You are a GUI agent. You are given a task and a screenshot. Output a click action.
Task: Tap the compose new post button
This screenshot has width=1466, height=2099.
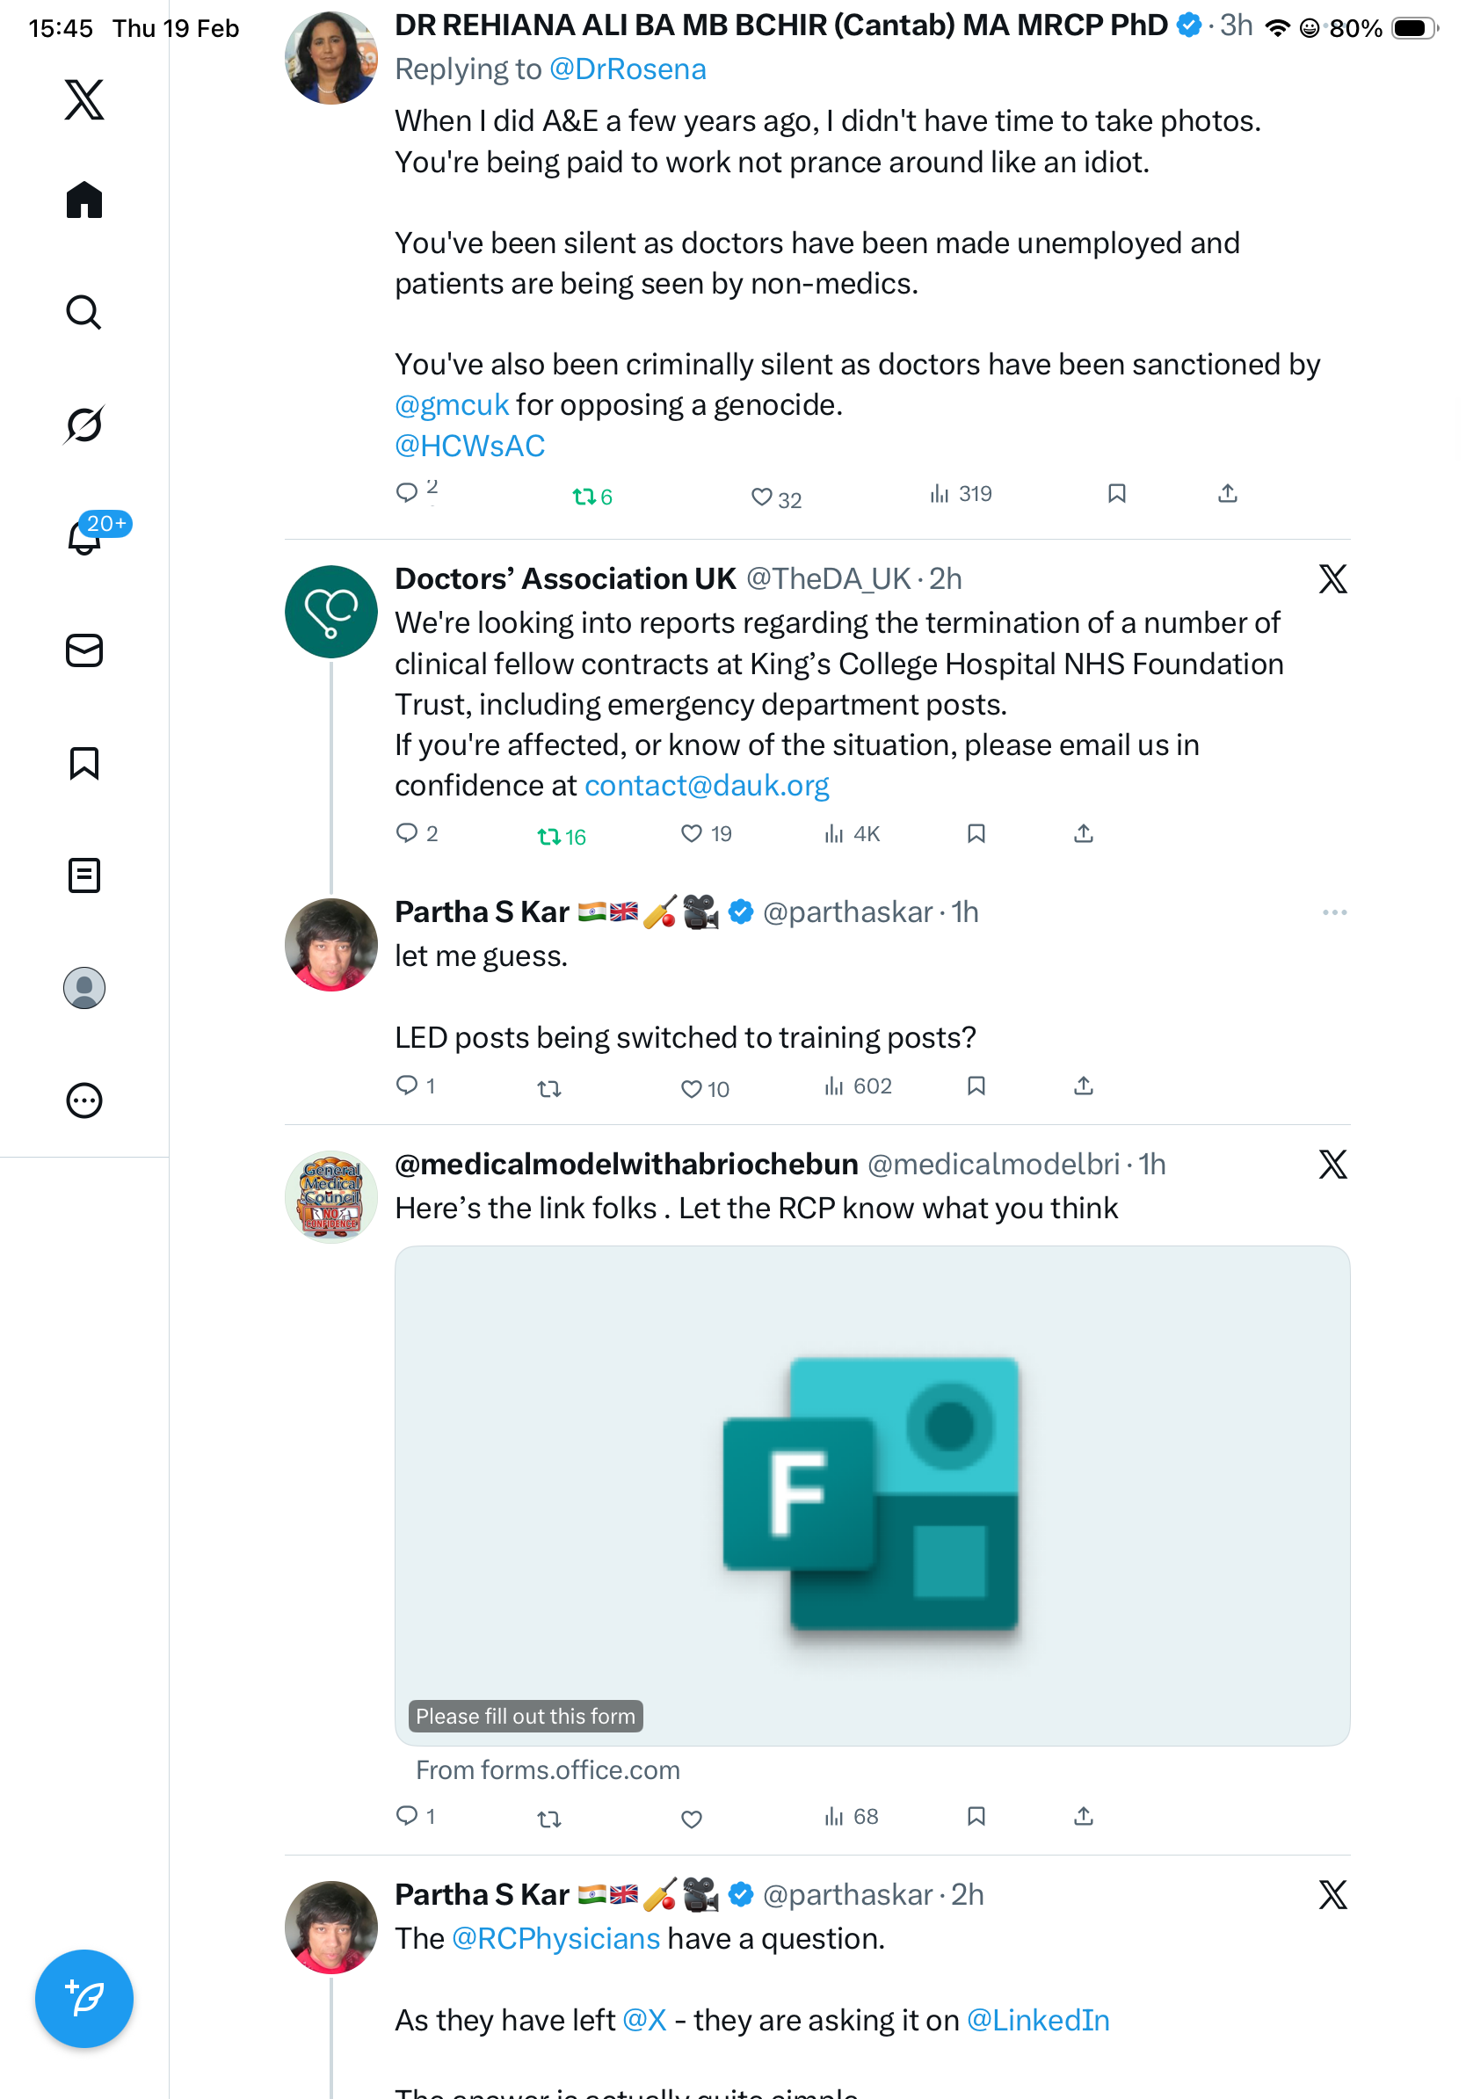pyautogui.click(x=84, y=1999)
